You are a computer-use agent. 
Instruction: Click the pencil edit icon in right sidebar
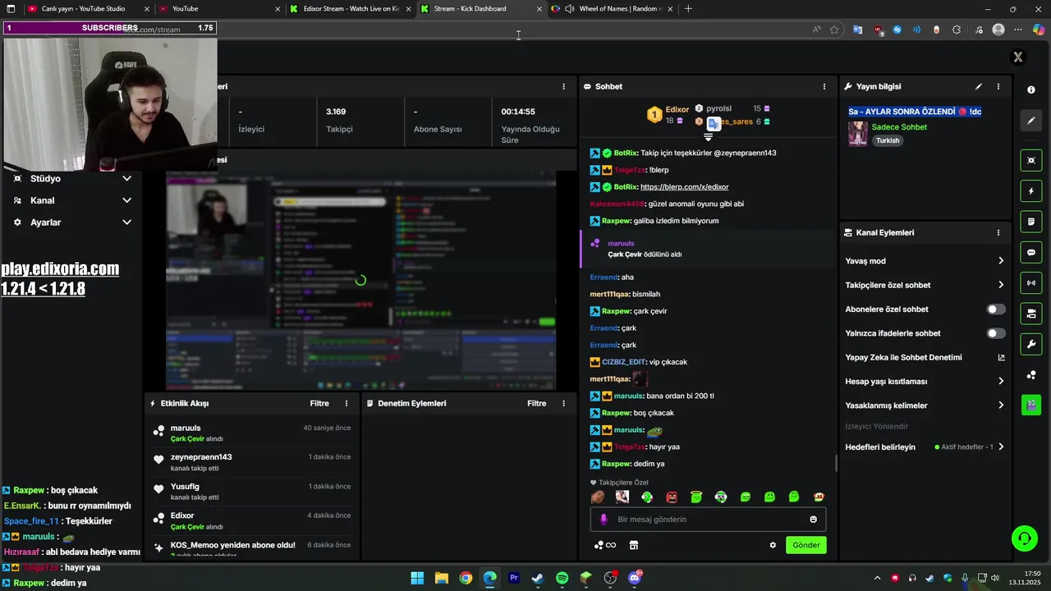click(x=1031, y=121)
